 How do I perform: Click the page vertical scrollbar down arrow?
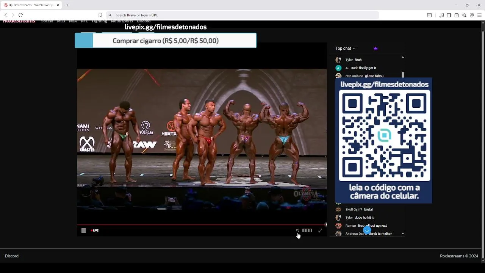click(483, 260)
